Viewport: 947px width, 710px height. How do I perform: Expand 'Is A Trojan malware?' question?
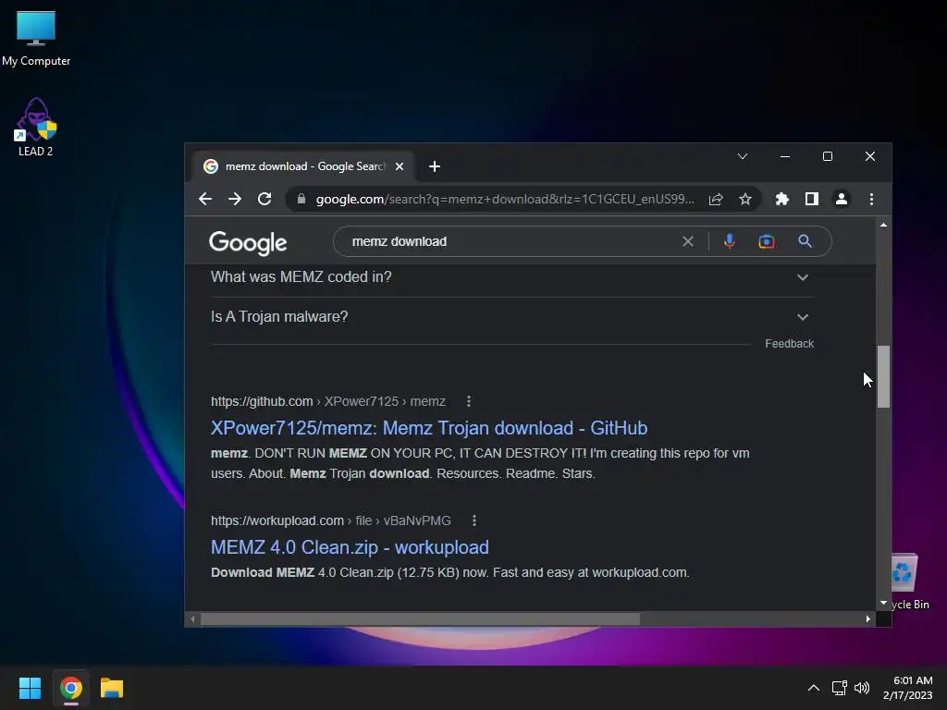click(x=512, y=317)
